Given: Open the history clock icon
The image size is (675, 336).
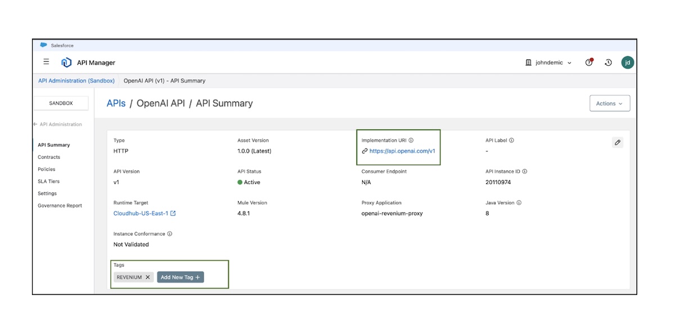Looking at the screenshot, I should pos(608,62).
